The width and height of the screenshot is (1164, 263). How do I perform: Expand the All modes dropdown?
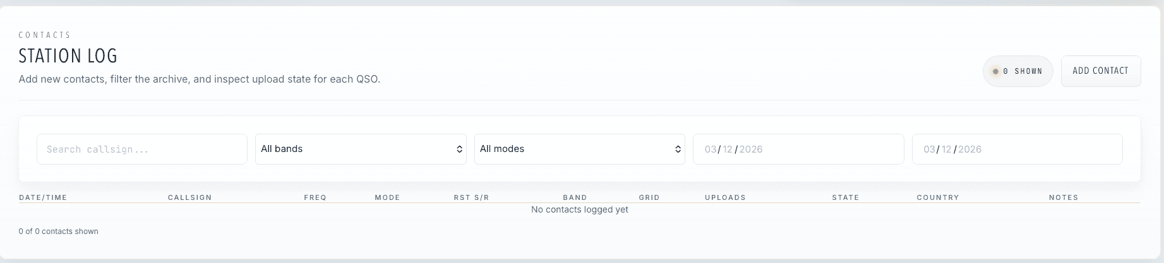point(579,149)
